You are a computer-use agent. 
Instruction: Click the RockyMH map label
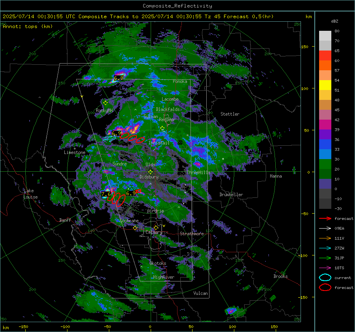(x=104, y=111)
